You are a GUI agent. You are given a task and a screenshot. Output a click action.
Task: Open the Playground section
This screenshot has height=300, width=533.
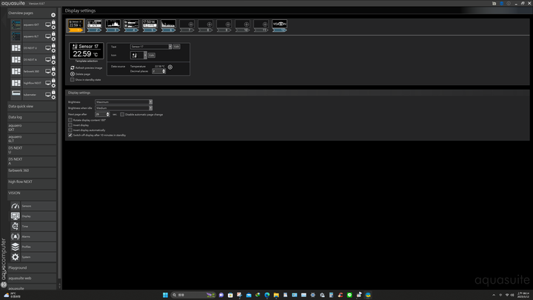click(32, 267)
